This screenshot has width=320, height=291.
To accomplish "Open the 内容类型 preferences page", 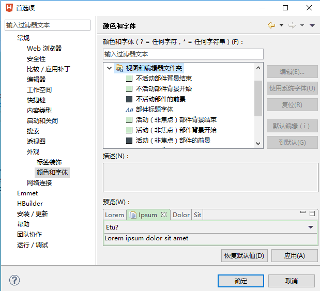I will (x=39, y=111).
